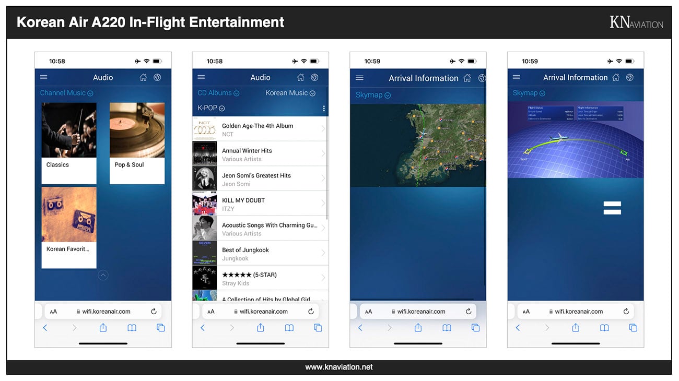The height and width of the screenshot is (381, 679).
Task: Open hamburger menu on K-POP albums screen
Action: coord(201,77)
